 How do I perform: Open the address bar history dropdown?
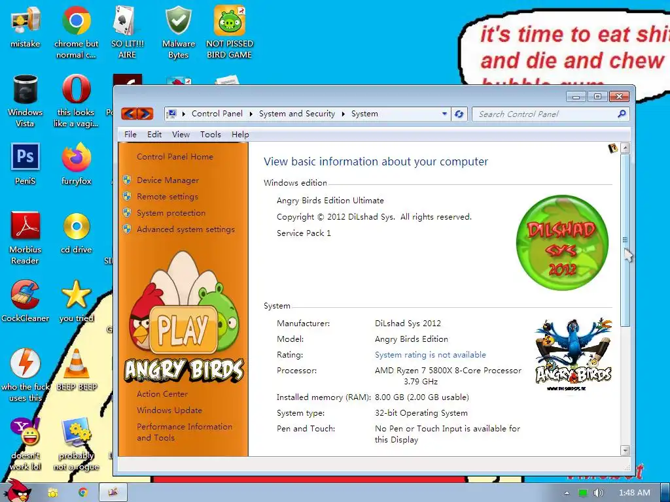point(444,114)
